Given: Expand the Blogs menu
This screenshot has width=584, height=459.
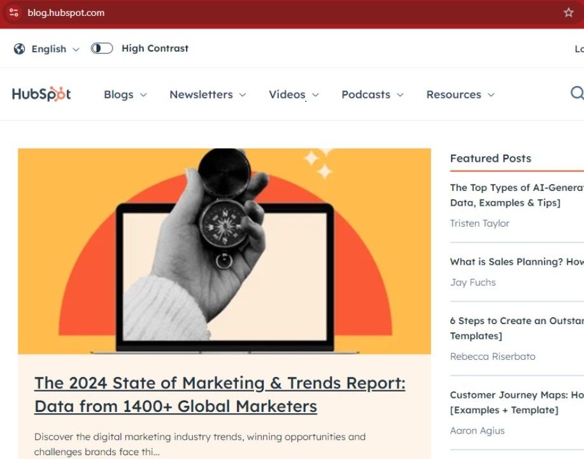Looking at the screenshot, I should [x=125, y=95].
